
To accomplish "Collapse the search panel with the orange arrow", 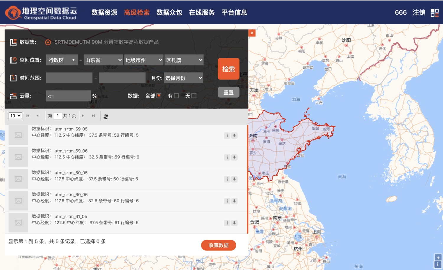I will click(252, 33).
